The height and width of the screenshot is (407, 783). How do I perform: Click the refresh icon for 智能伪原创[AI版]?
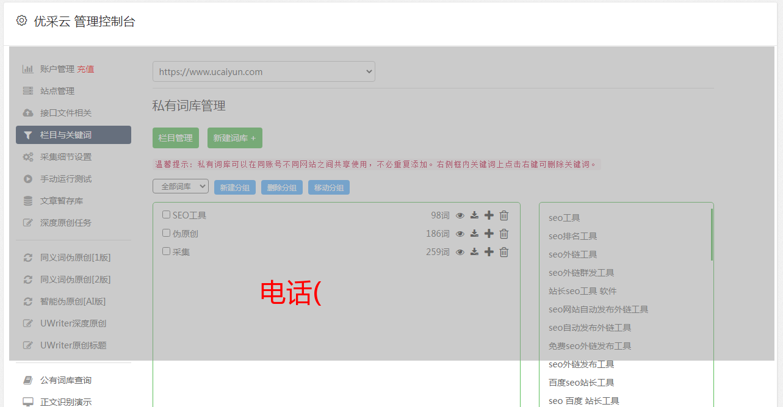(x=27, y=301)
